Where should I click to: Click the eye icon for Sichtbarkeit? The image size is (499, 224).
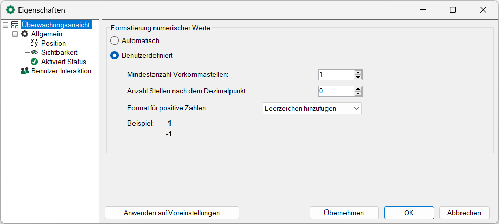pyautogui.click(x=34, y=52)
